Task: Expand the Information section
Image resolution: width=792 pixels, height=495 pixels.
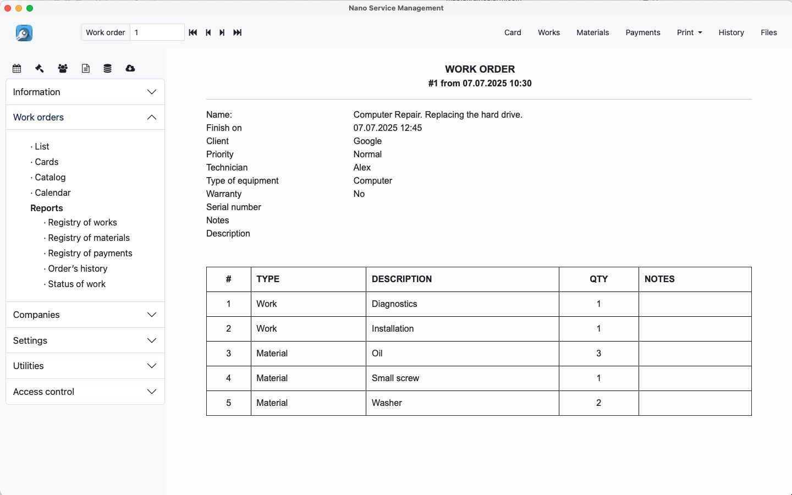Action: [x=85, y=92]
